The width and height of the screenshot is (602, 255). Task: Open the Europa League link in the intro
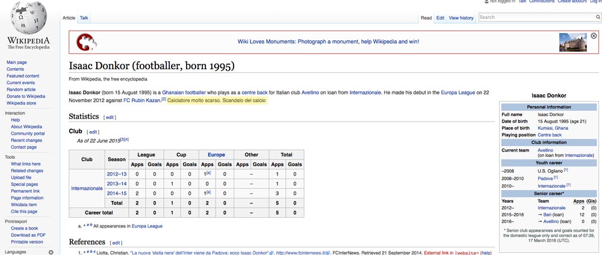pyautogui.click(x=458, y=93)
